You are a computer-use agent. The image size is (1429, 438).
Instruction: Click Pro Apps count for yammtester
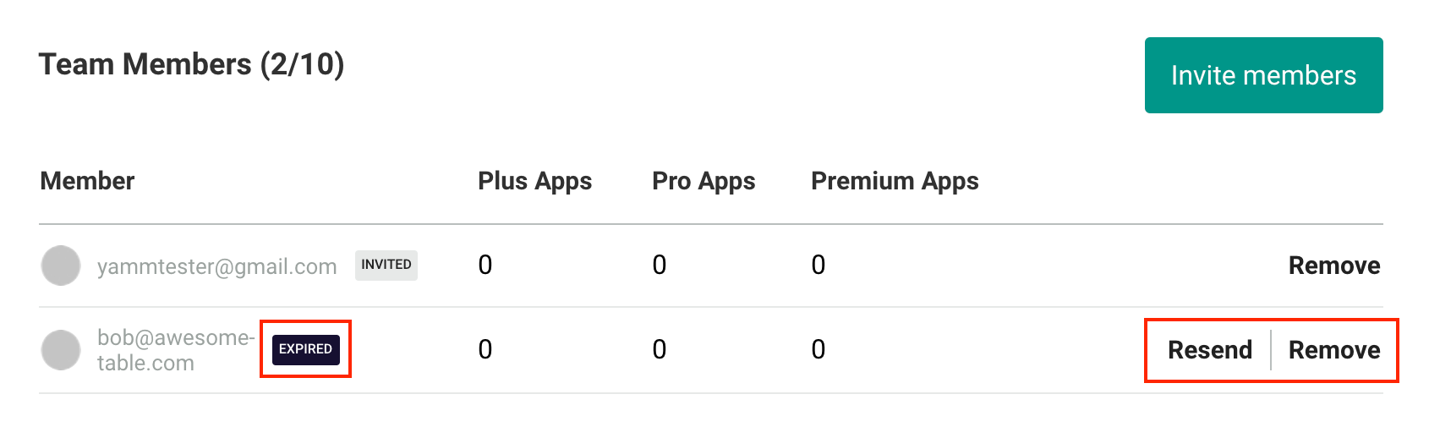coord(660,266)
